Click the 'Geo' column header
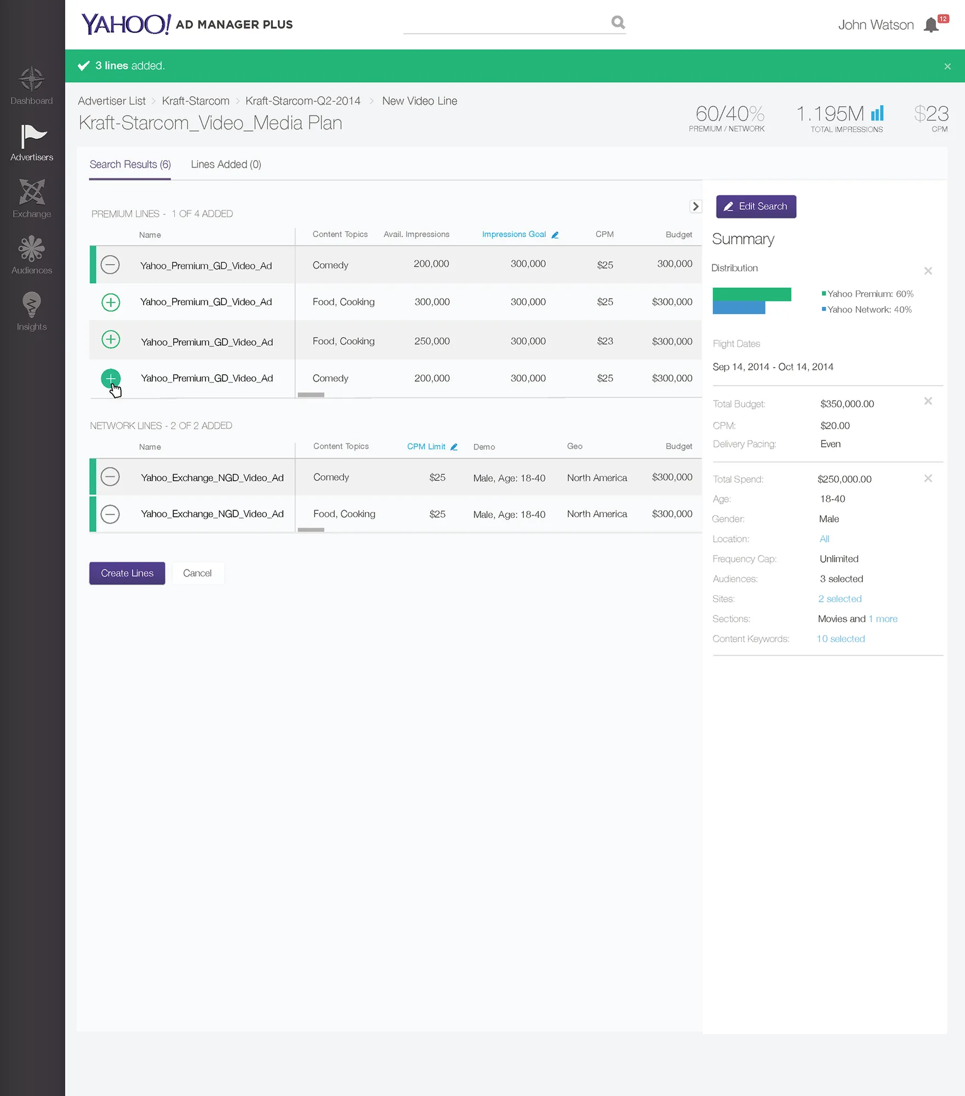The height and width of the screenshot is (1096, 965). pos(574,446)
